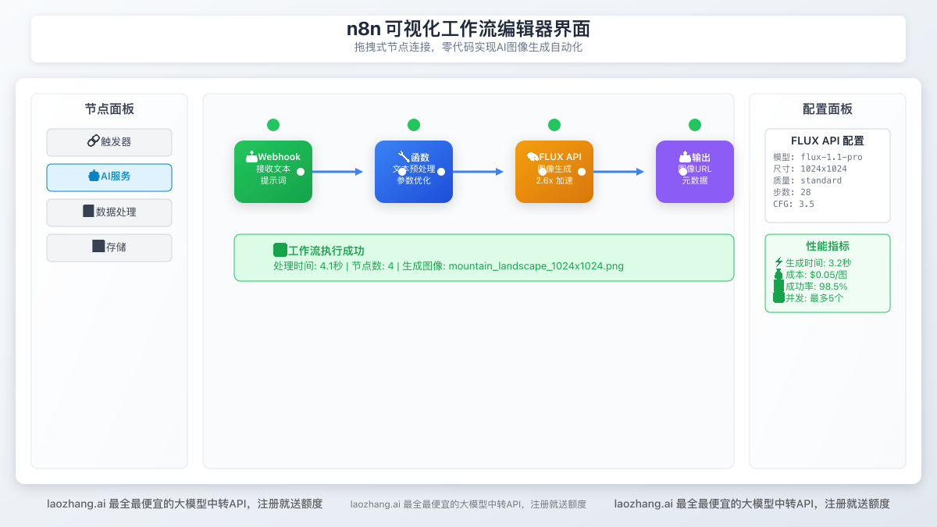Click the FLUX API node's output connector dot
The image size is (937, 527).
coord(582,172)
